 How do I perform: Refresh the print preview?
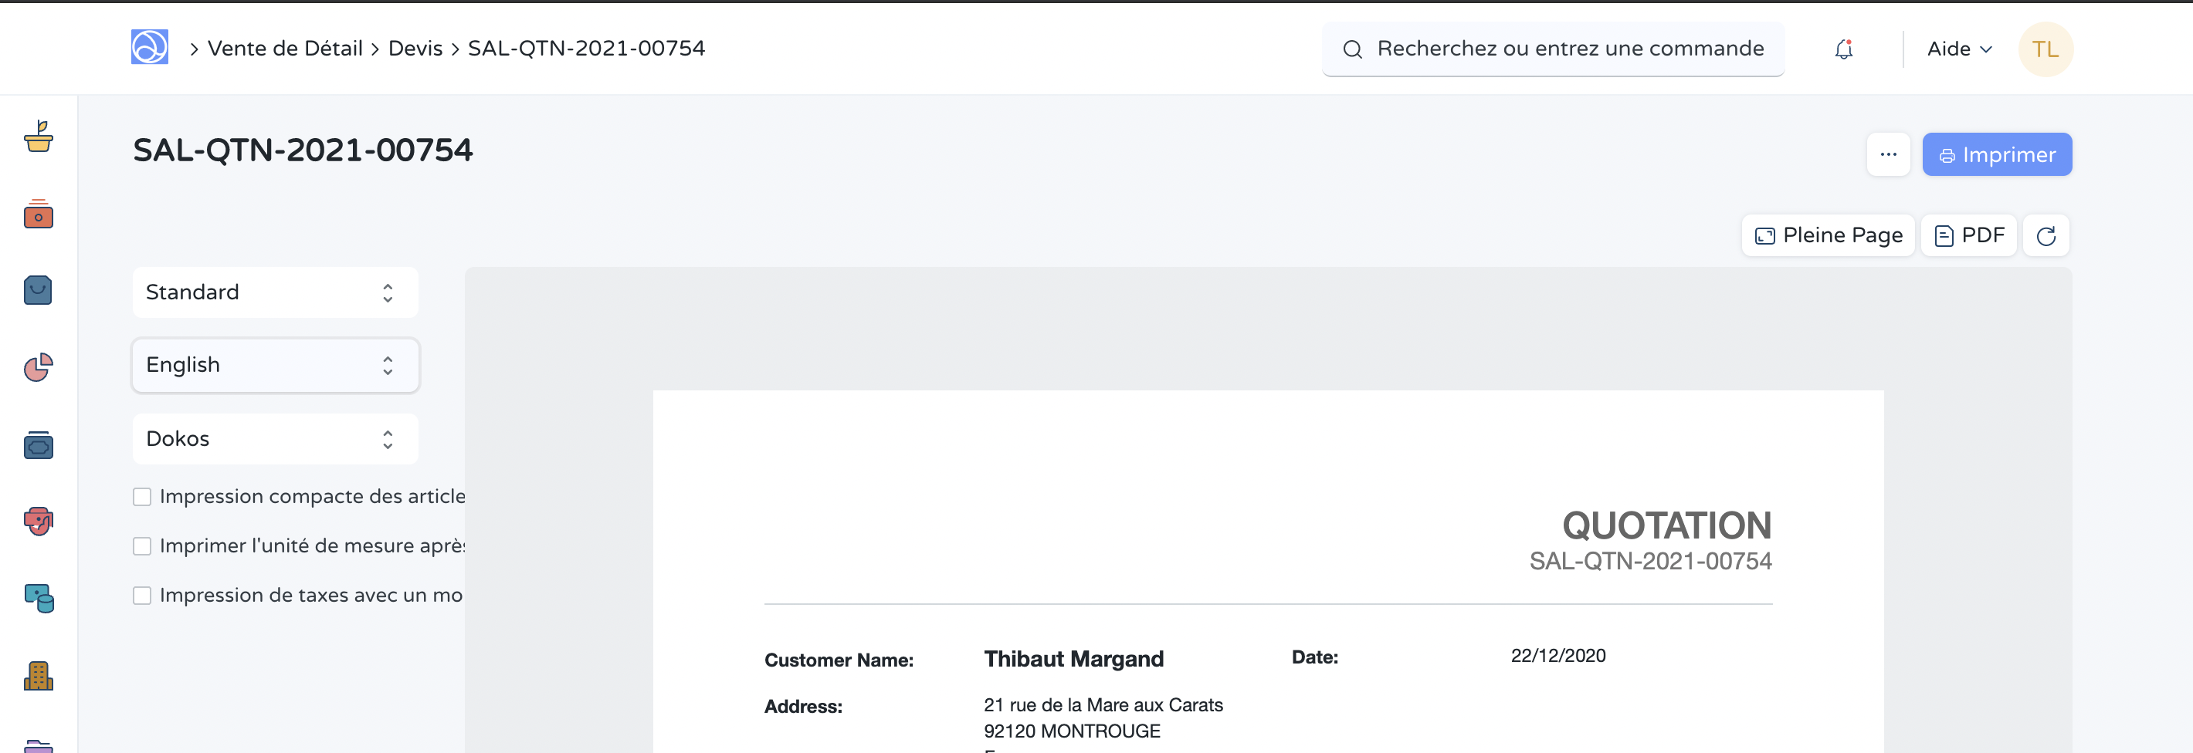(2046, 235)
